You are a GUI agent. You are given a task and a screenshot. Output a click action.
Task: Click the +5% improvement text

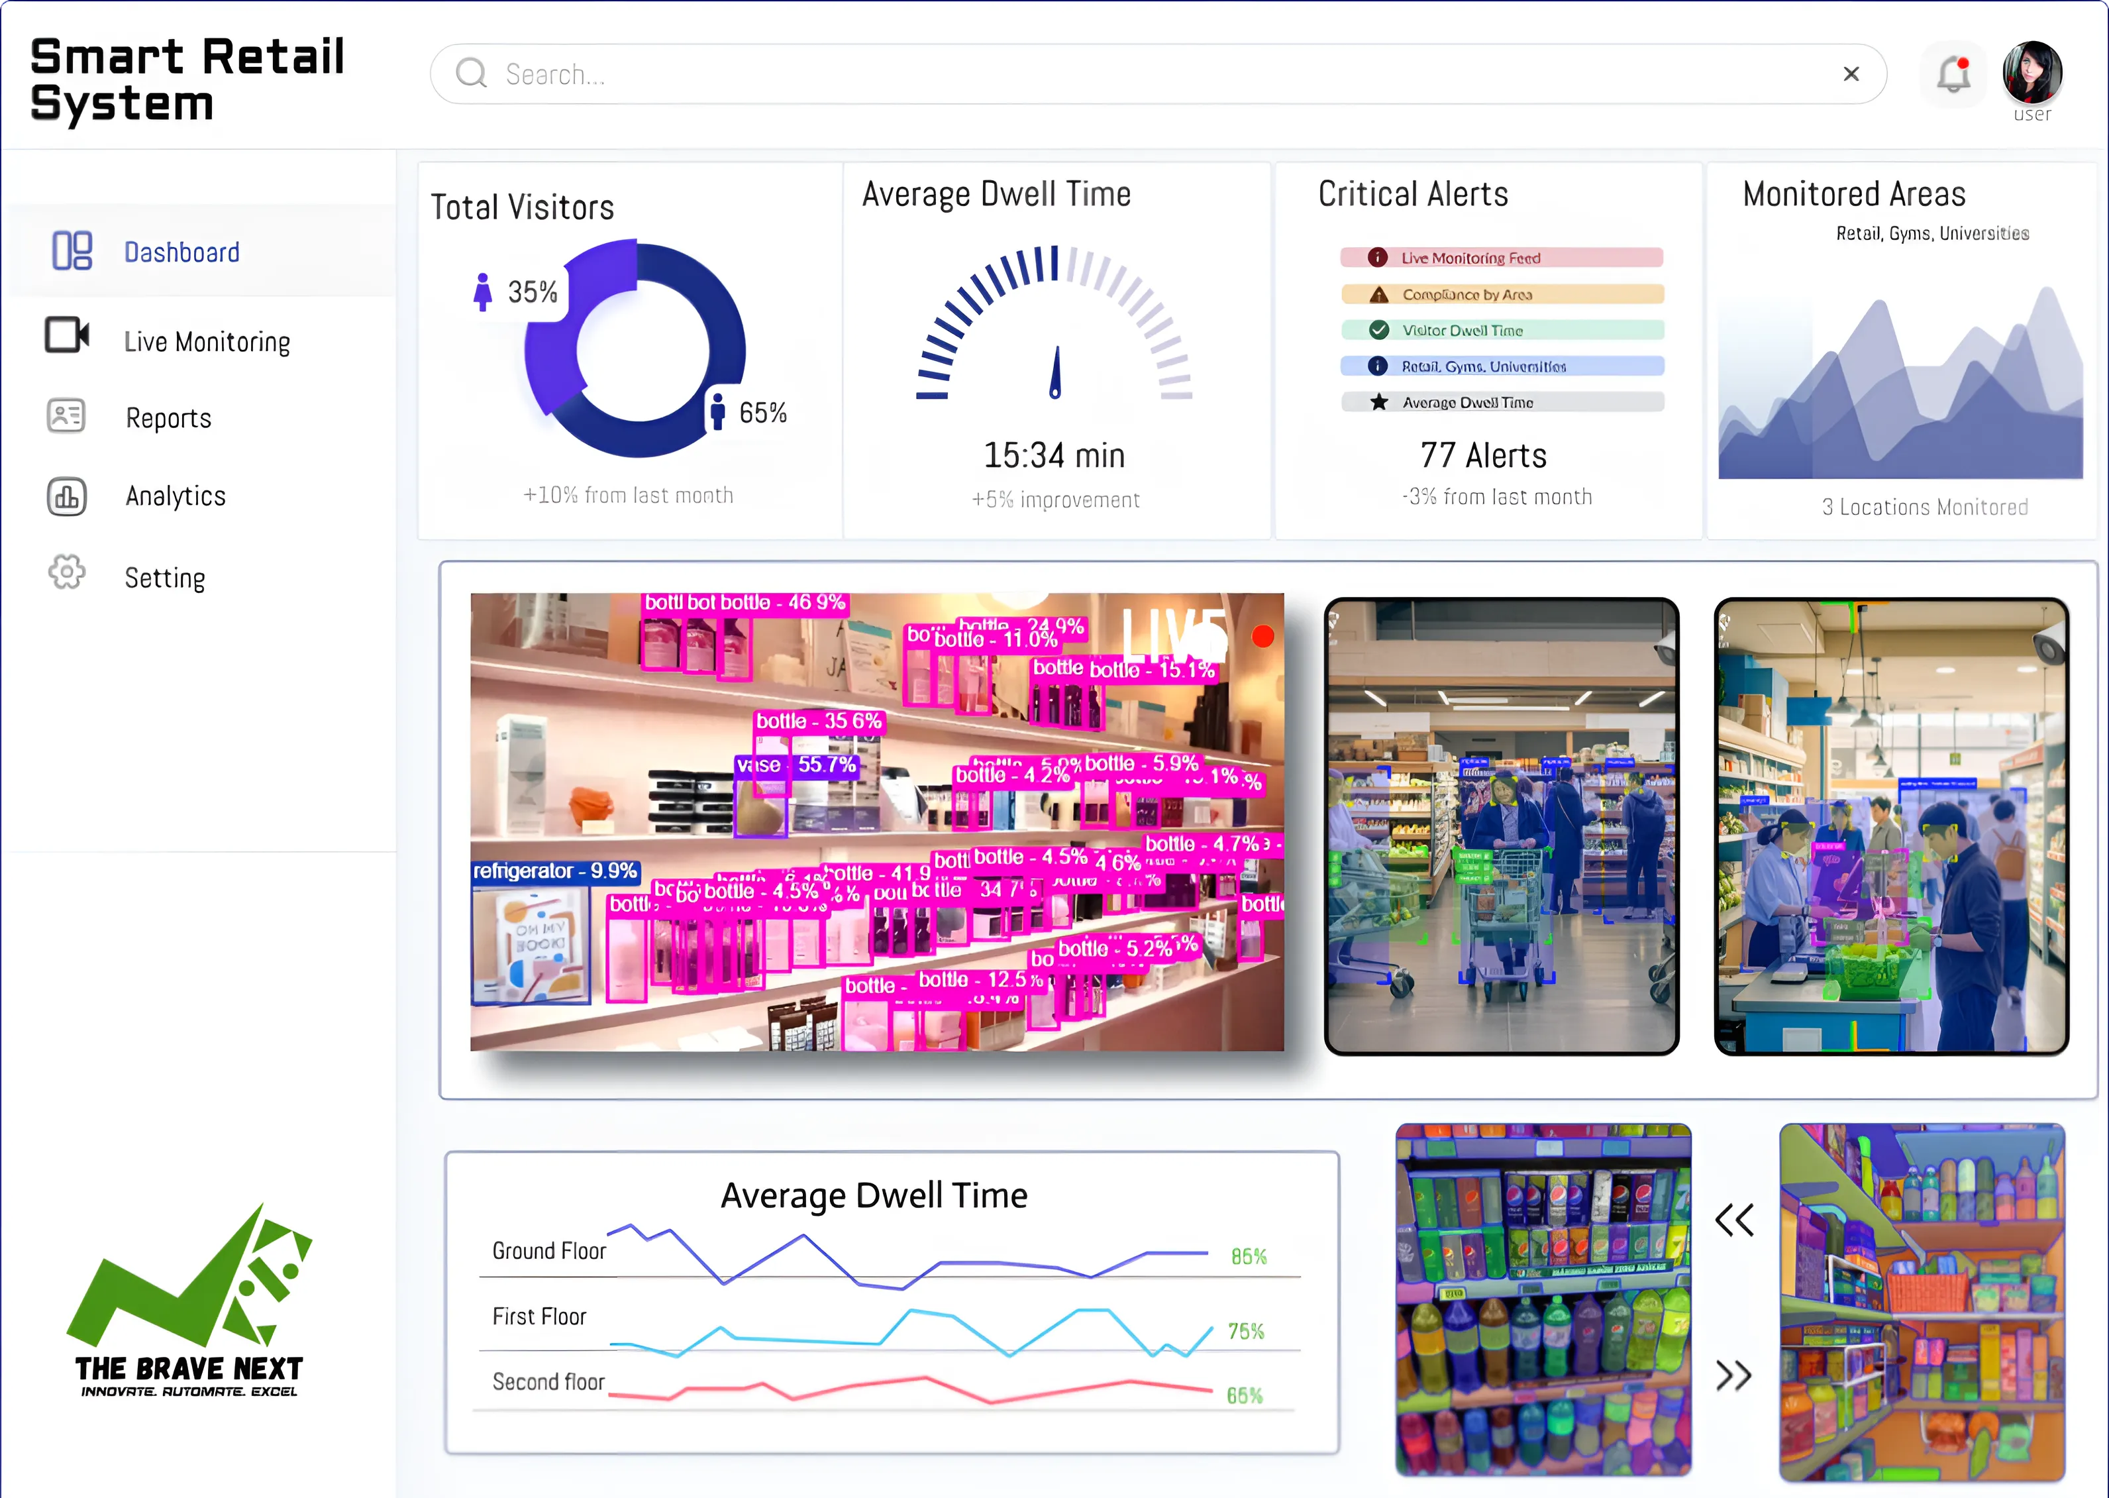click(1055, 500)
